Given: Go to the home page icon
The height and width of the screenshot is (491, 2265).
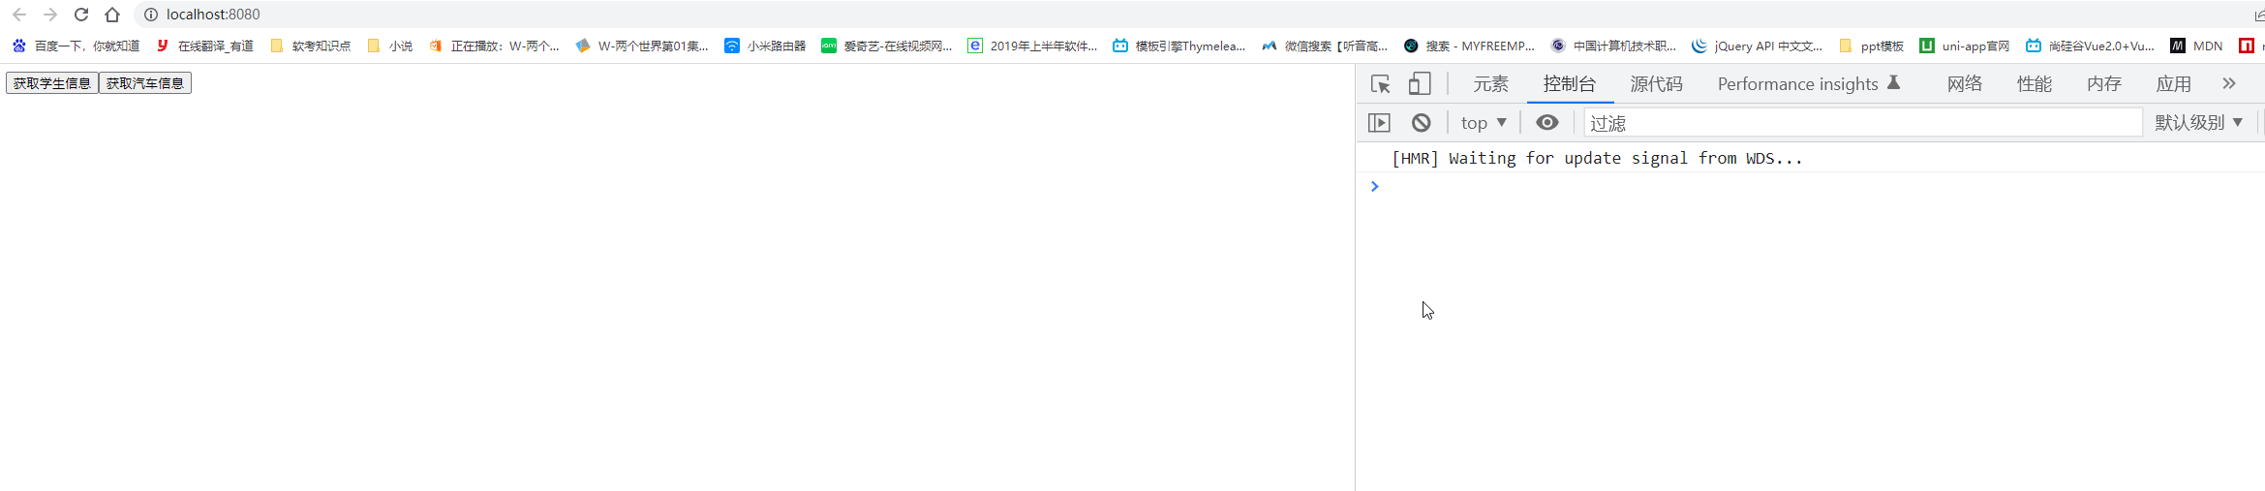Looking at the screenshot, I should 112,15.
